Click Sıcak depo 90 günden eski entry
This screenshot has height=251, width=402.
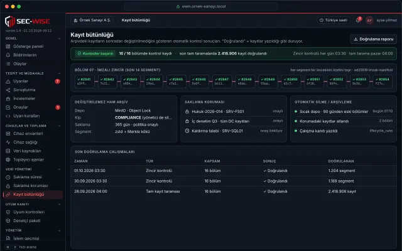(344, 112)
